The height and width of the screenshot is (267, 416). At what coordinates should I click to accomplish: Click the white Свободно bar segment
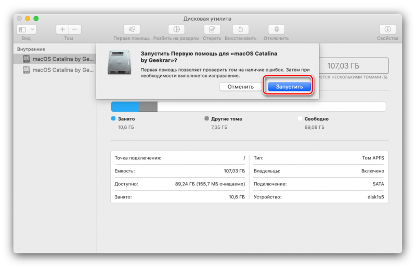click(x=271, y=106)
